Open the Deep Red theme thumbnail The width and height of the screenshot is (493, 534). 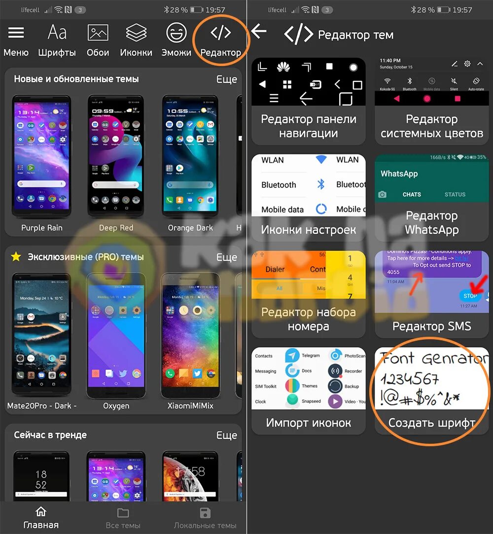point(116,157)
